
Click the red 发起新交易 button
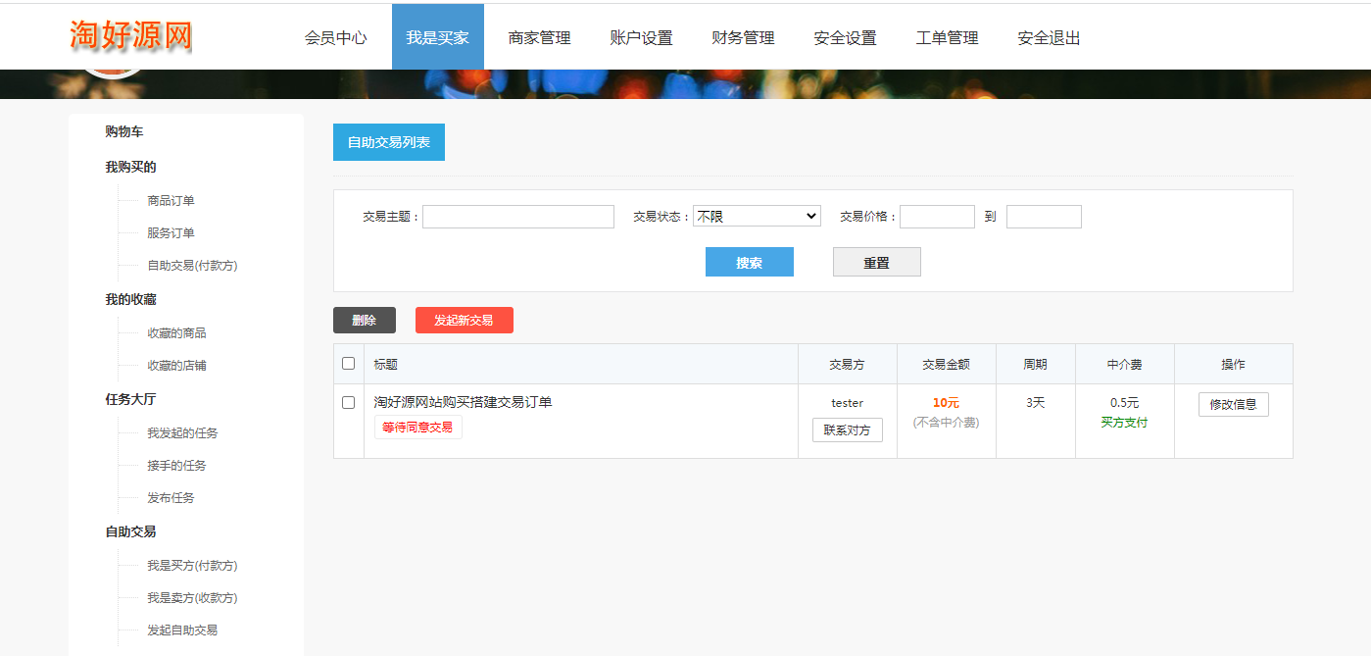point(464,321)
